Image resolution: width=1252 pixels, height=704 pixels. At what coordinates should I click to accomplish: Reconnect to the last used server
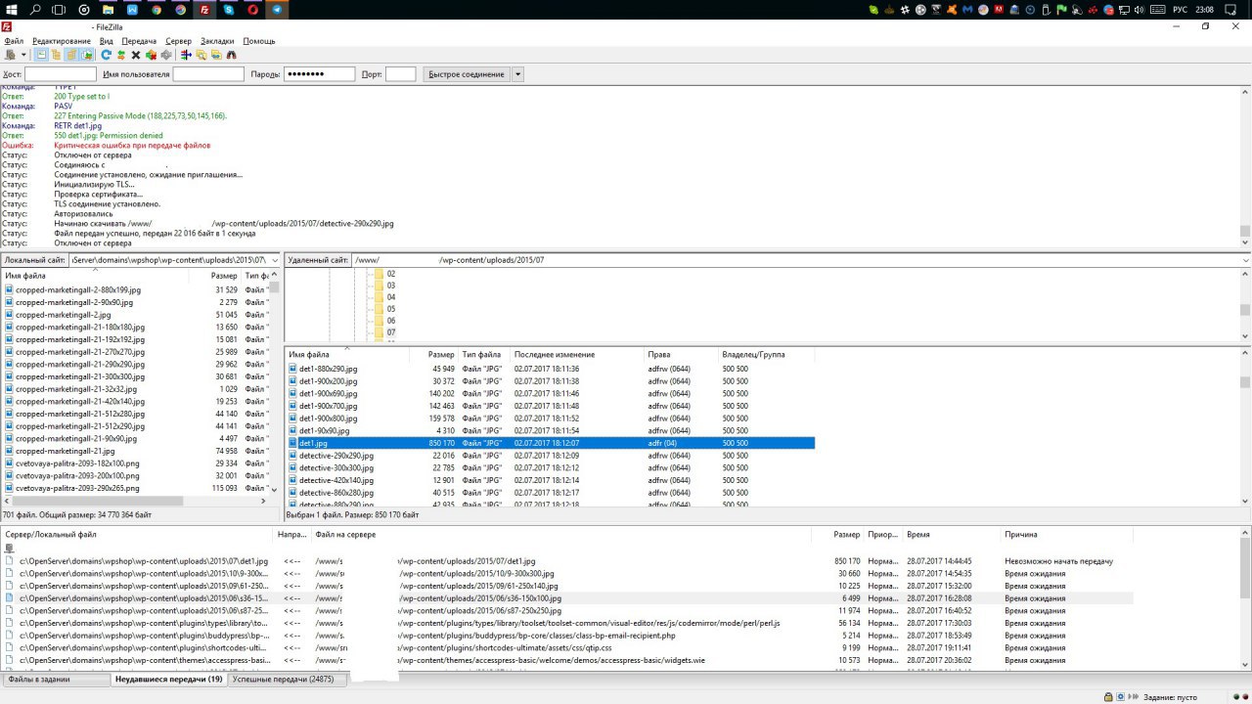(x=166, y=55)
